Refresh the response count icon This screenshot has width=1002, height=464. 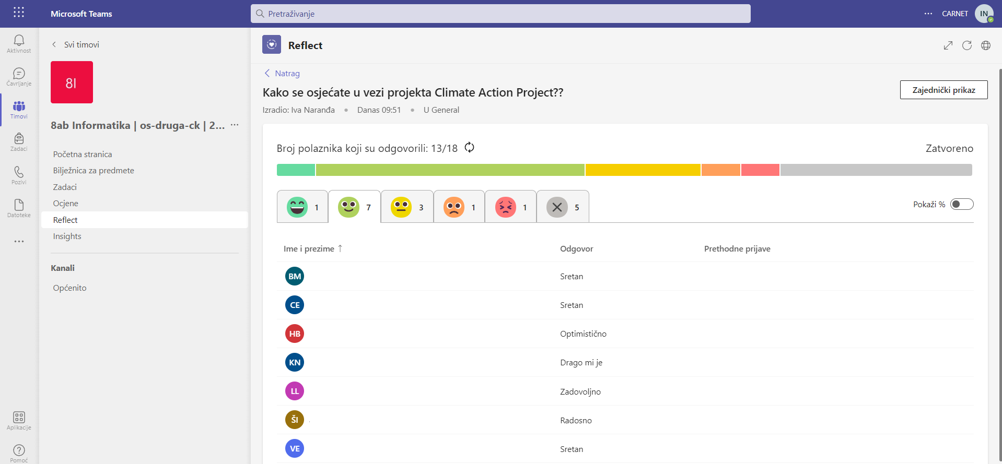(469, 148)
